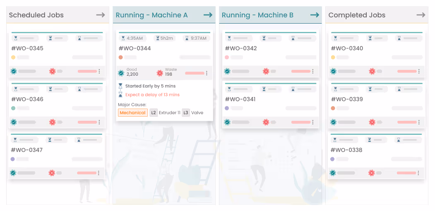Screen dimensions: 435x211
Task: Click the yellow status dot on #WO-0345
Action: (x=13, y=58)
